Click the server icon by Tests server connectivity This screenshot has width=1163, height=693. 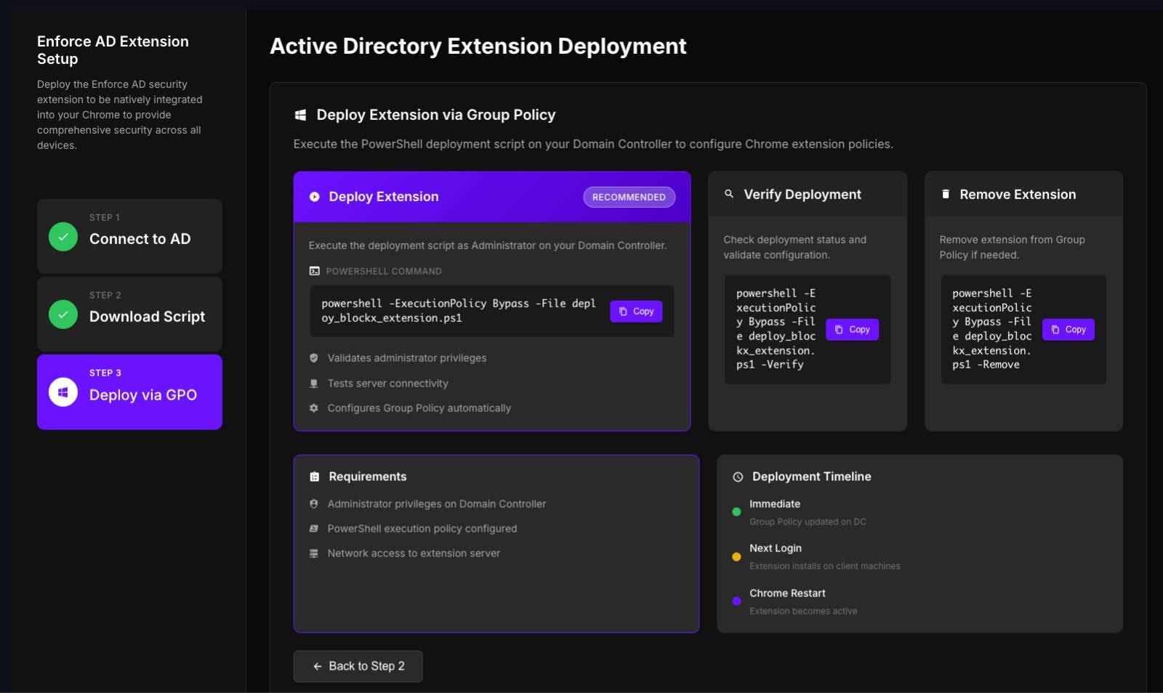tap(314, 384)
